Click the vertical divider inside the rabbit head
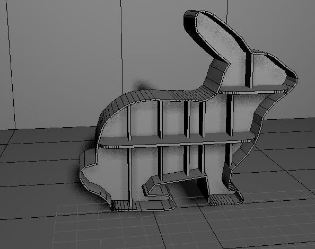The image size is (315, 249). click(x=249, y=70)
